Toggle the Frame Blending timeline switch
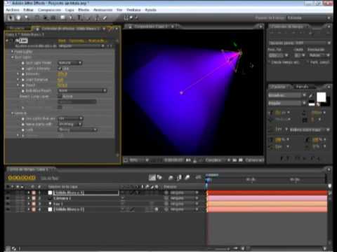 click(179, 178)
